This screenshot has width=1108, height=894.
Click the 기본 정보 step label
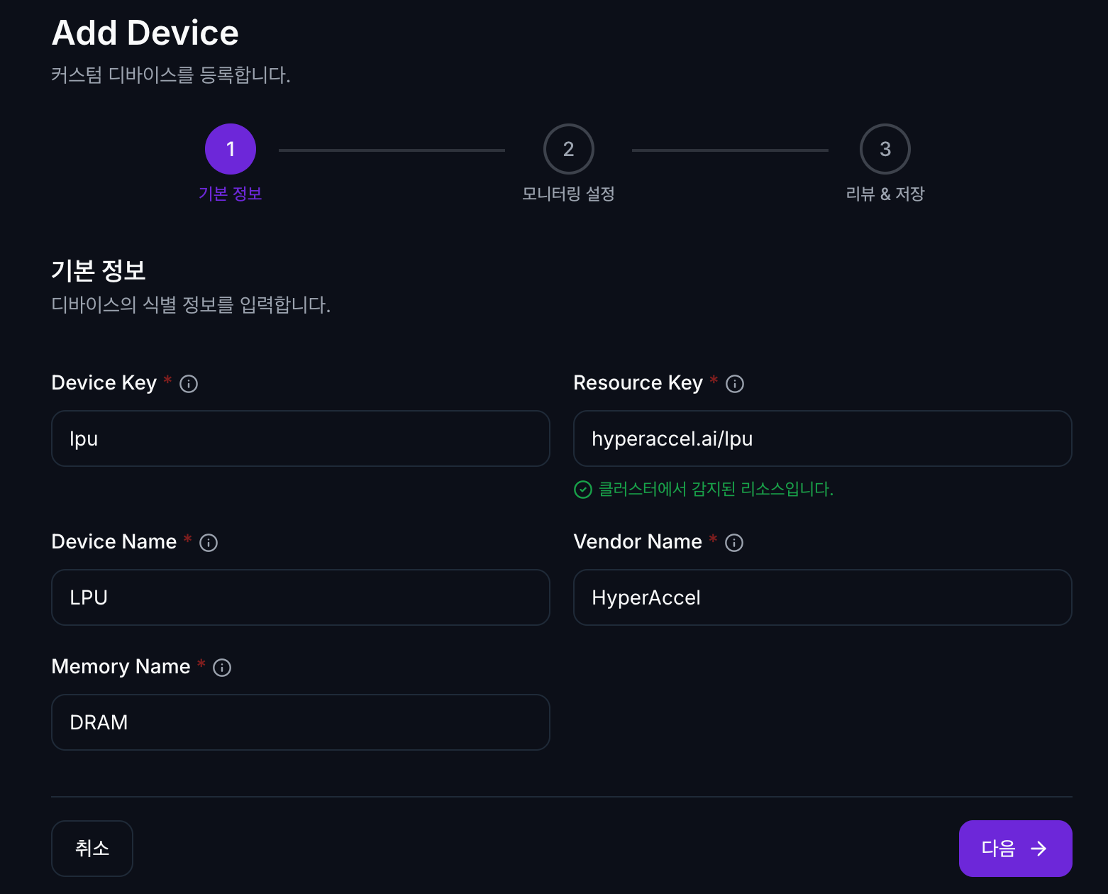point(231,194)
